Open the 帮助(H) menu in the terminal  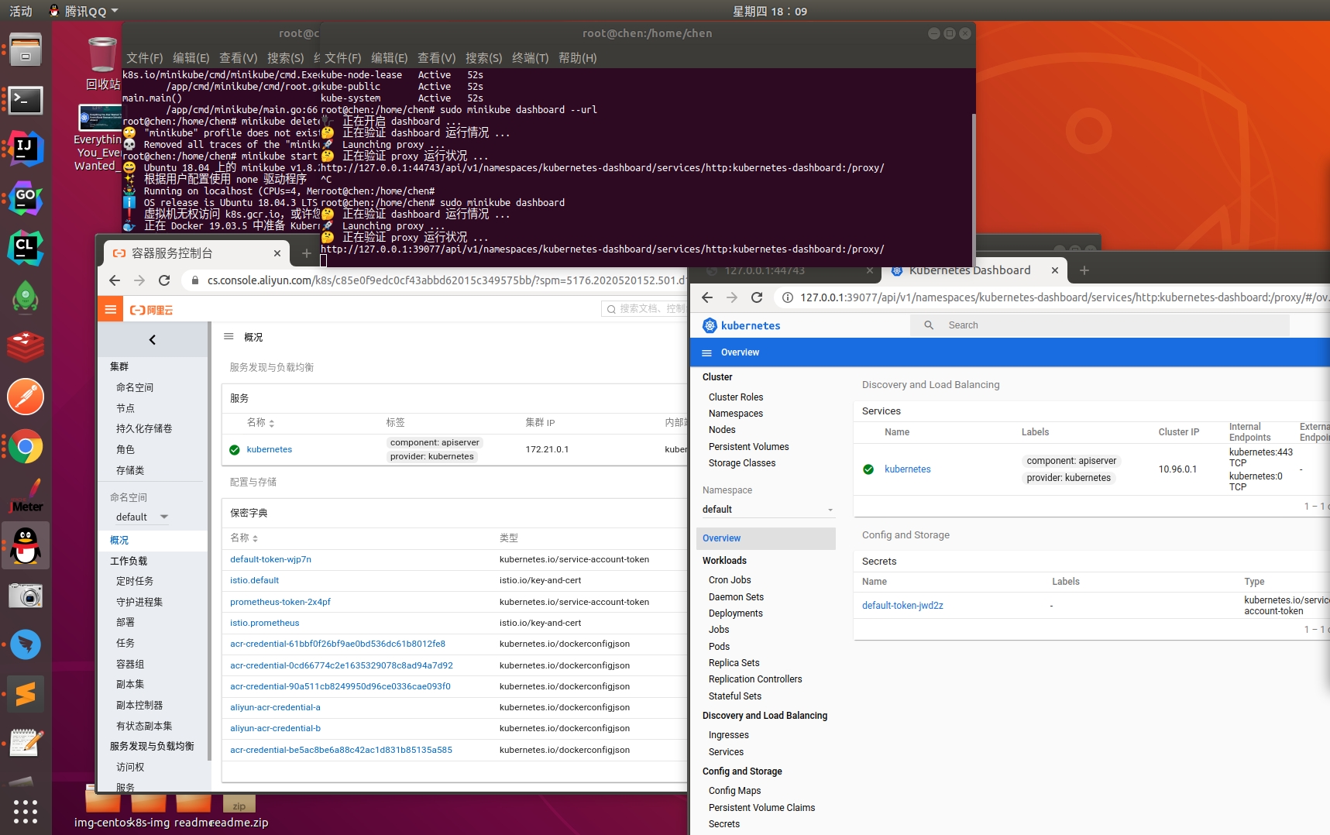pyautogui.click(x=577, y=58)
